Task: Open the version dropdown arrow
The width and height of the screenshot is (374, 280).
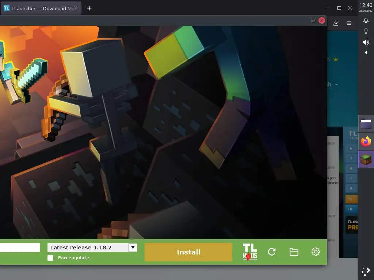Action: point(133,248)
